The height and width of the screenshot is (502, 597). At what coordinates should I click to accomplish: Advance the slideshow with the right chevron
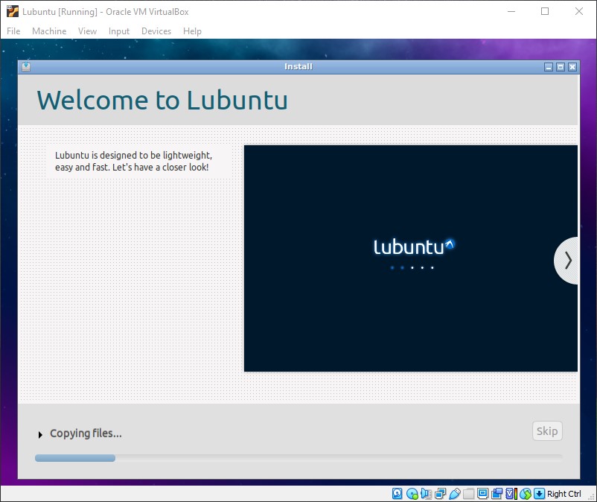(568, 260)
